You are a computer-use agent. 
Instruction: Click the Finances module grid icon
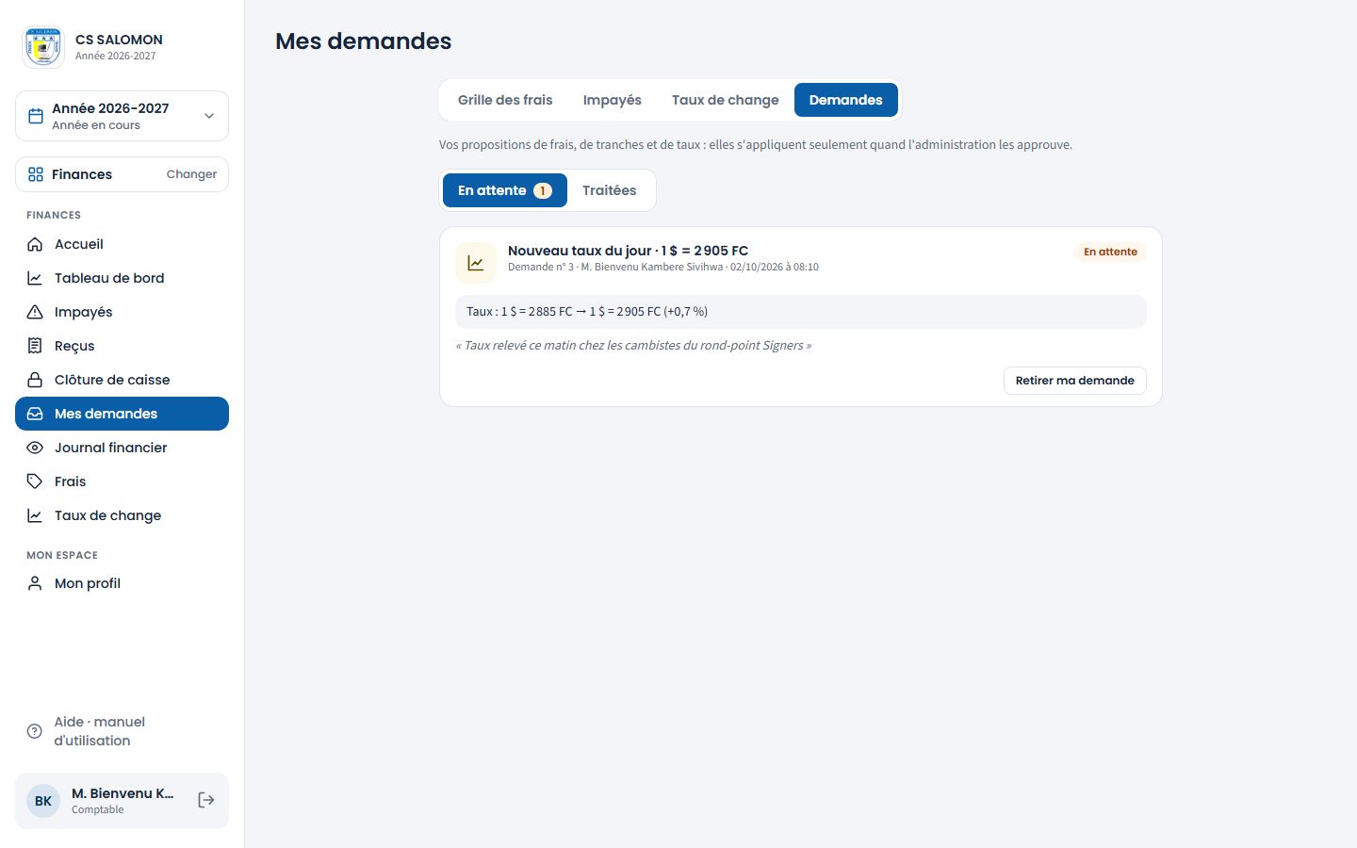(36, 174)
